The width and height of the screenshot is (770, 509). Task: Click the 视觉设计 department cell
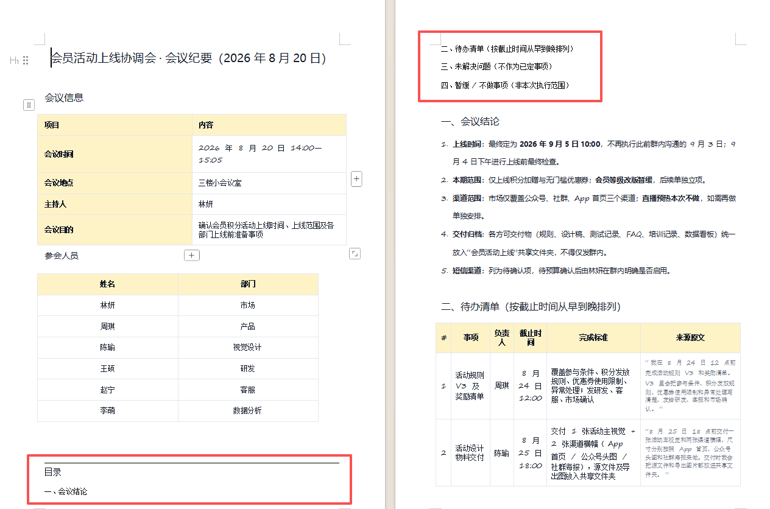(x=248, y=347)
